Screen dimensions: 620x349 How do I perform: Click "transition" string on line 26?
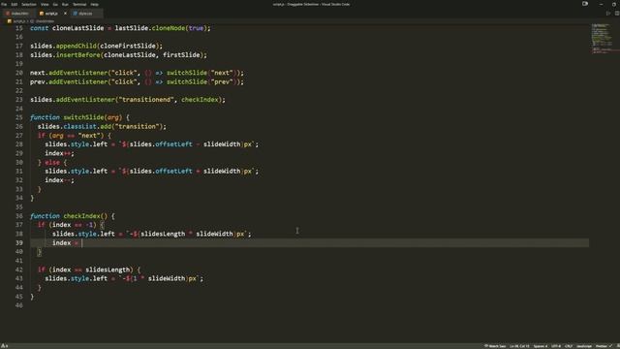coord(137,127)
